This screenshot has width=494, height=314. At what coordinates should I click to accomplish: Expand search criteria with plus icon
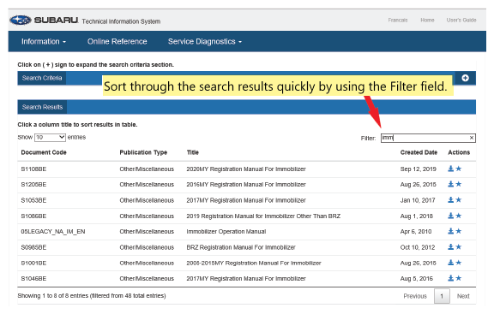[465, 78]
